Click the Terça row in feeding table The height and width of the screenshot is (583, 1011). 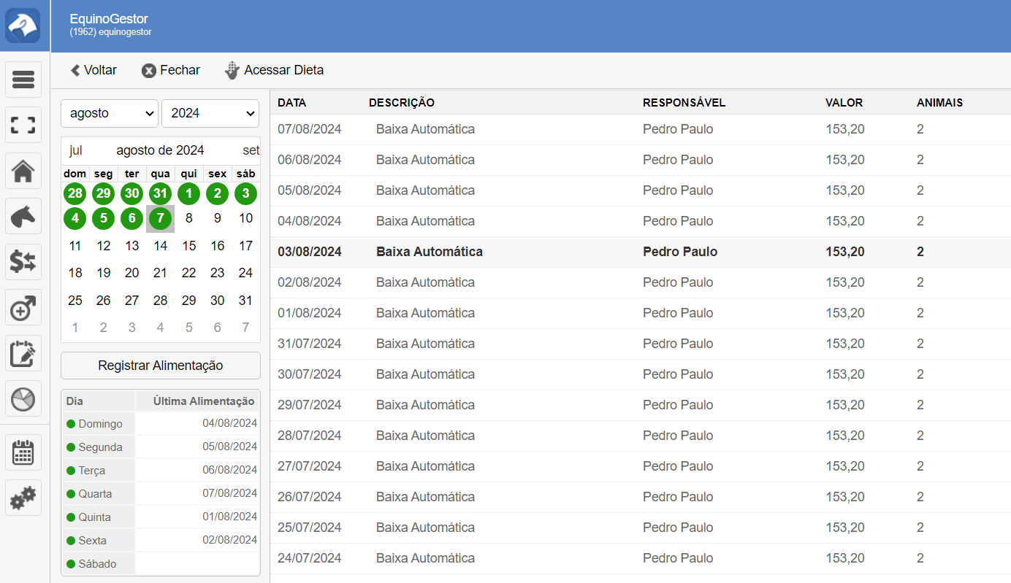161,471
